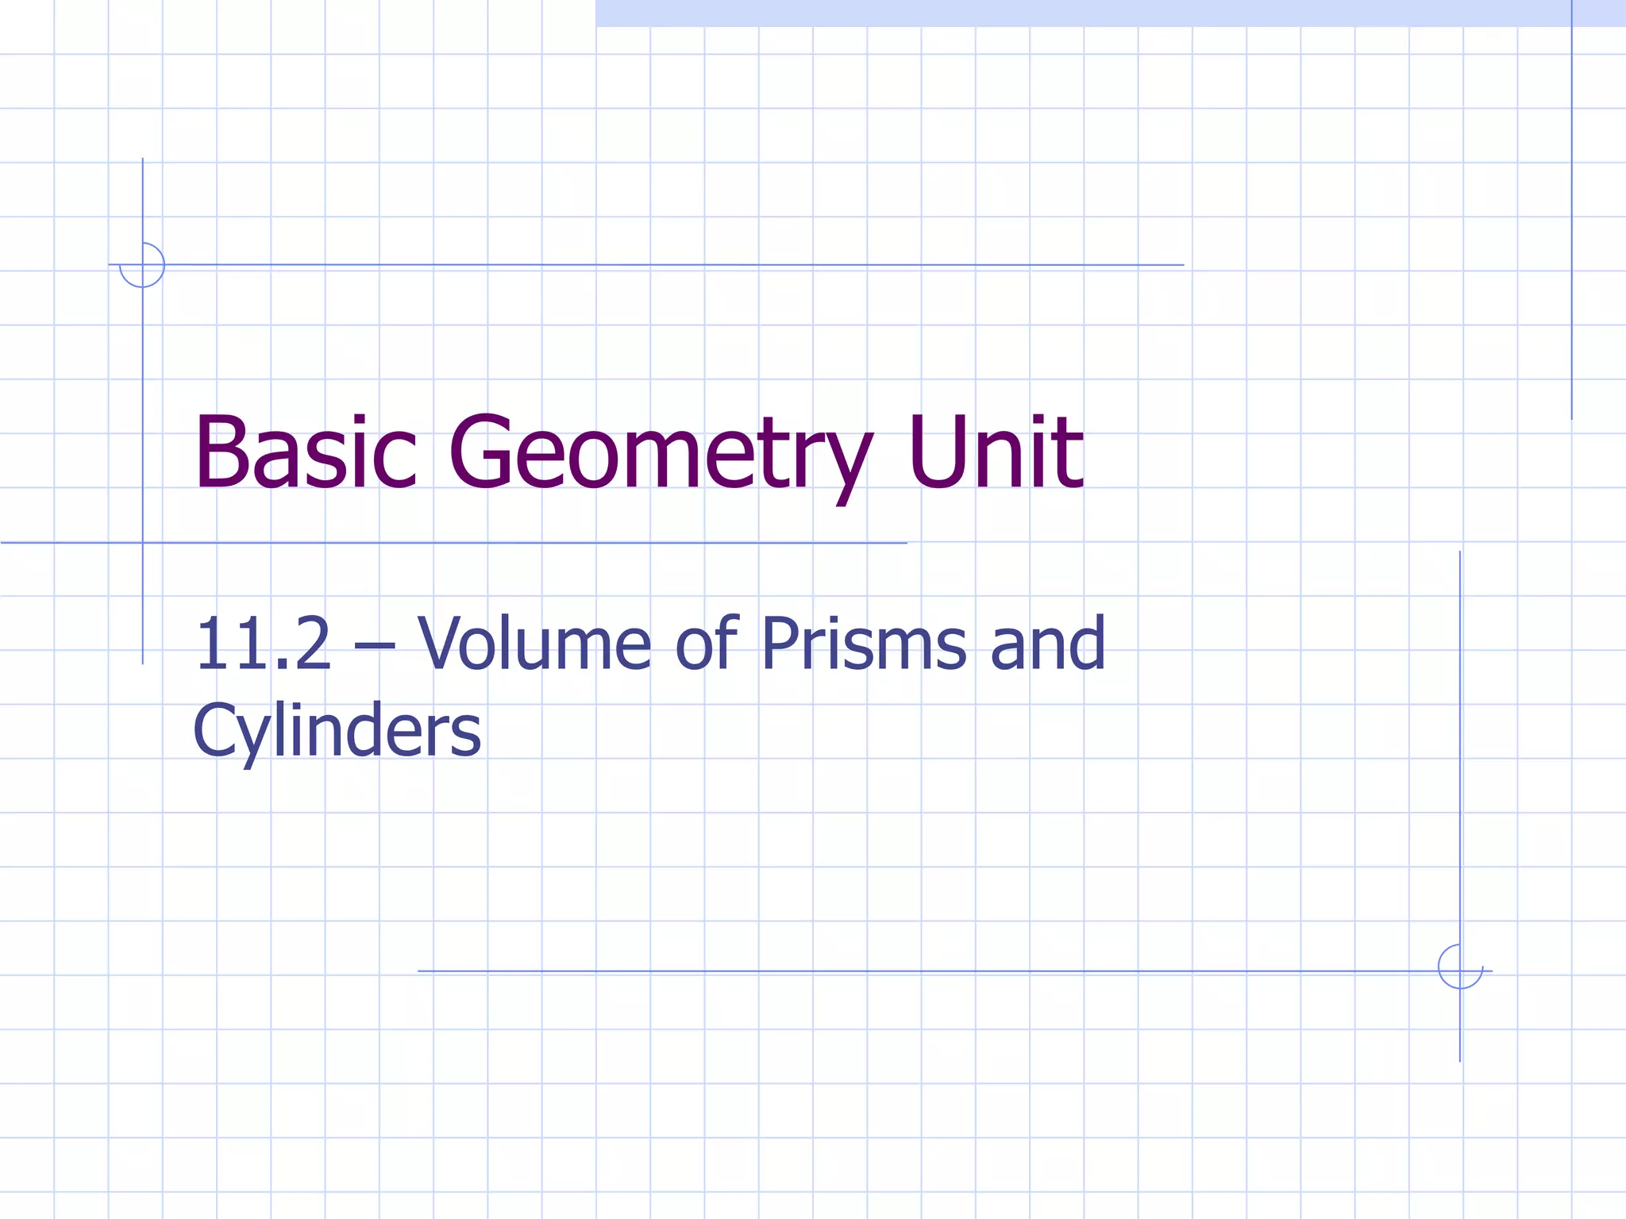Click the word "Basic" in the title
Image resolution: width=1626 pixels, height=1219 pixels.
(x=306, y=453)
